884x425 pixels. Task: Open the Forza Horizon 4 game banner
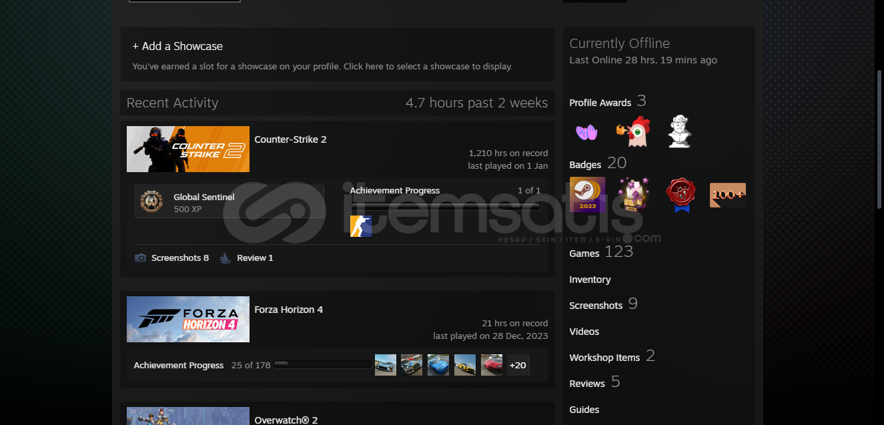point(188,319)
